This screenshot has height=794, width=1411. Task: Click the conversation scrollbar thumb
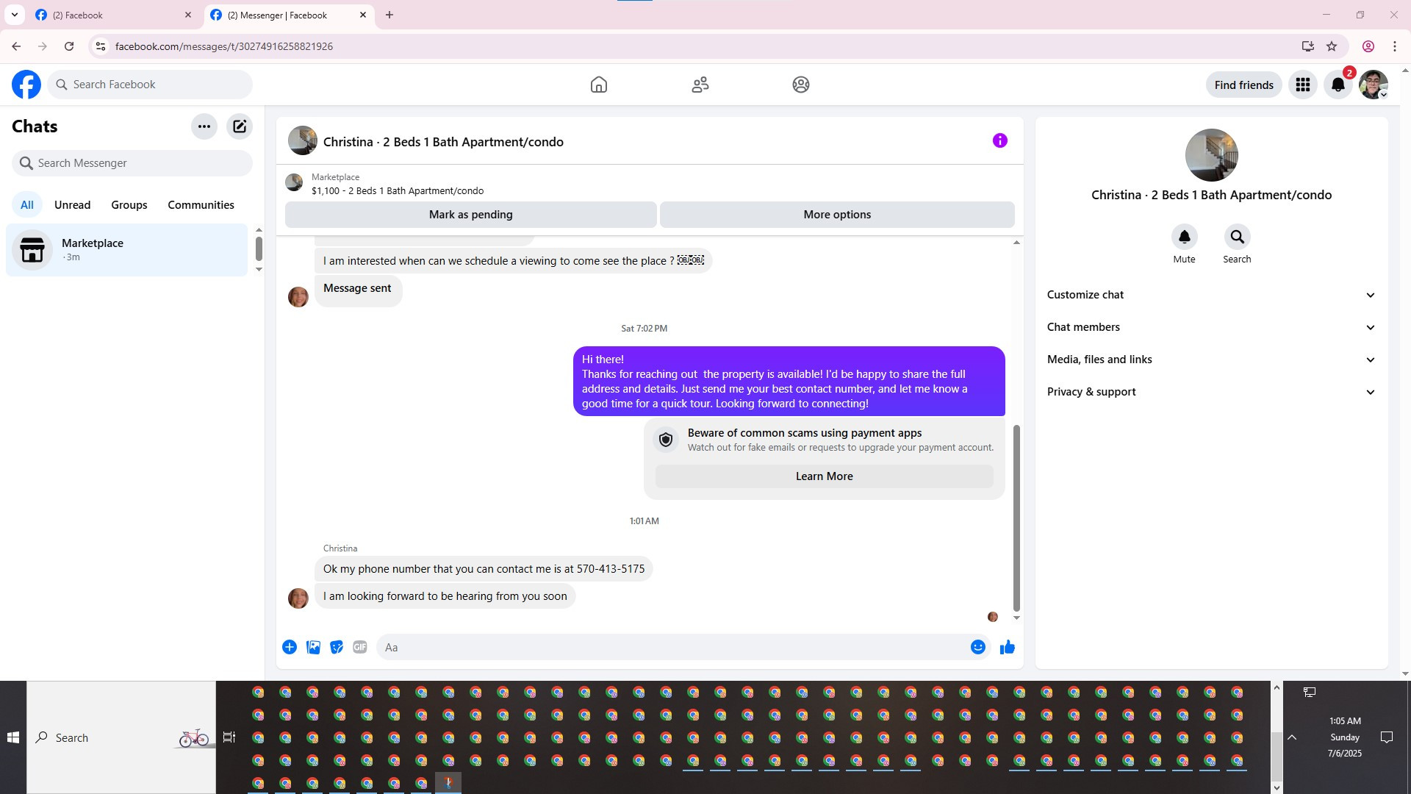pos(1016,518)
